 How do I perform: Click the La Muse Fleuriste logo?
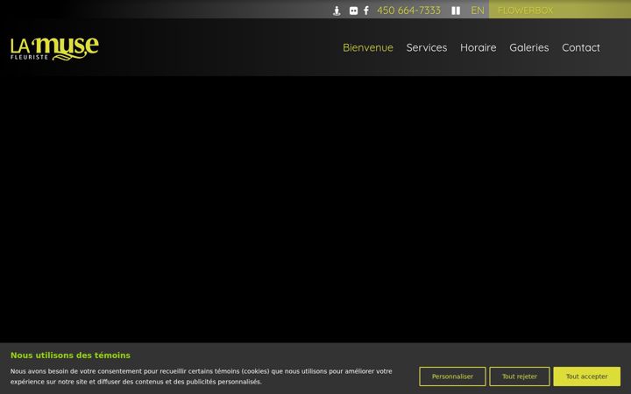54,49
